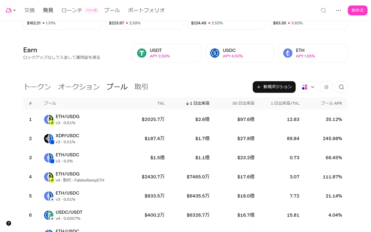Open the USDC Earn card
371x232 pixels.
click(x=240, y=53)
